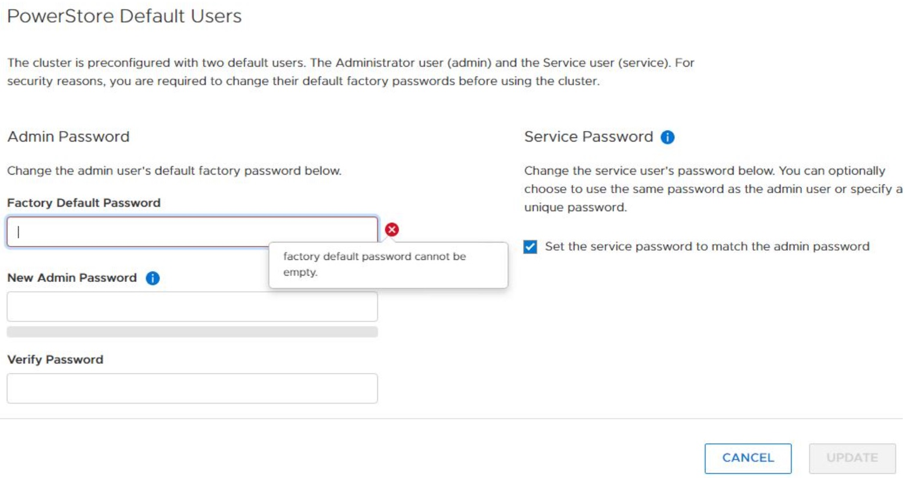Image resolution: width=908 pixels, height=478 pixels.
Task: Click the error tooltip saying password cannot be empty
Action: pyautogui.click(x=388, y=264)
